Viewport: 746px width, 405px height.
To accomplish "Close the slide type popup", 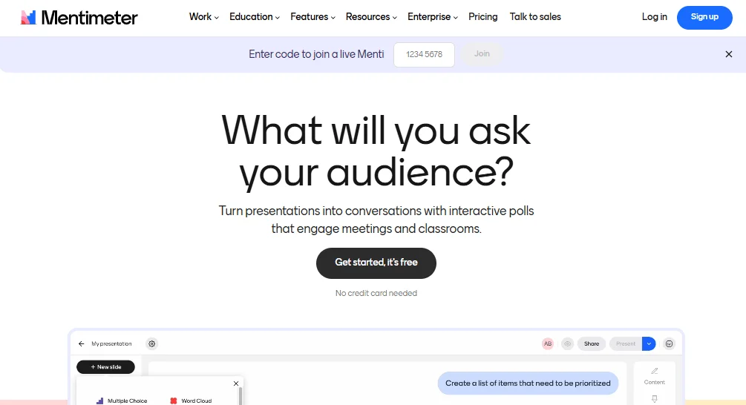I will click(x=236, y=383).
